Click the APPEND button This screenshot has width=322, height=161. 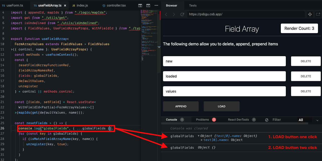click(181, 106)
